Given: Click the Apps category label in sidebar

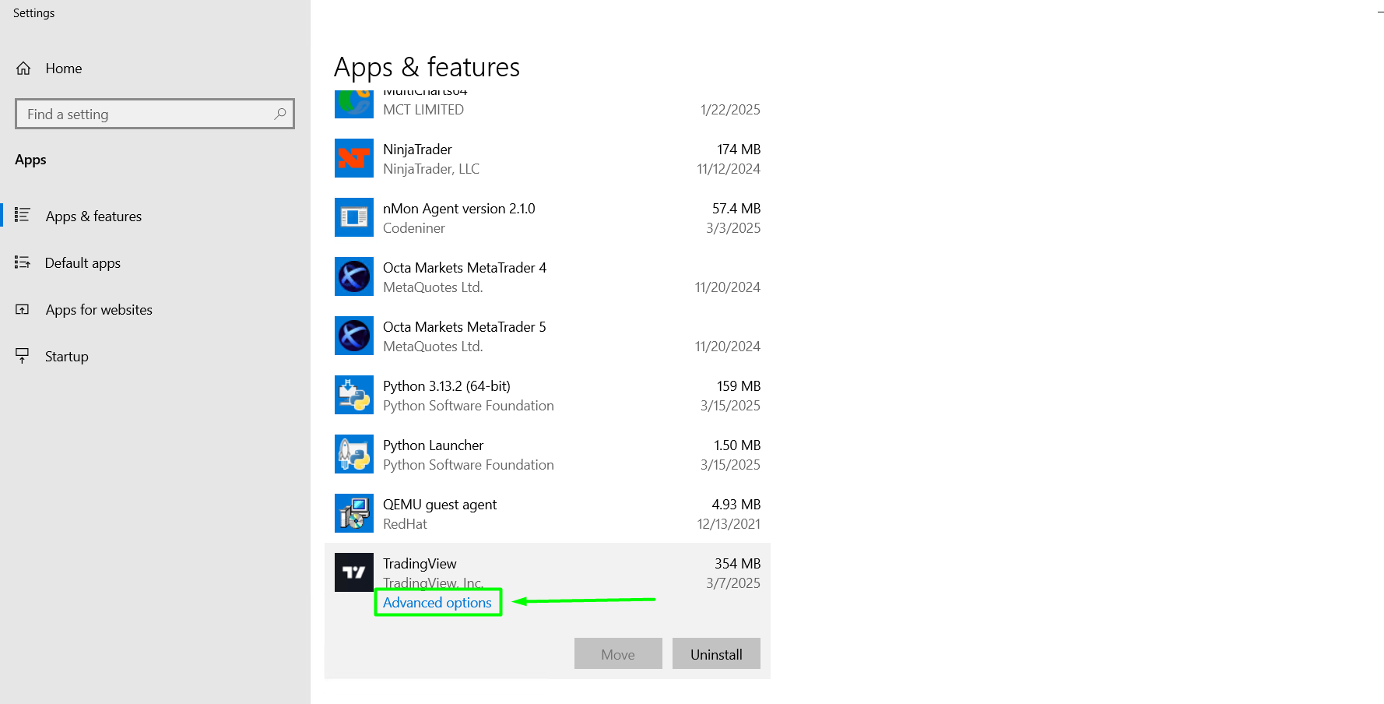Looking at the screenshot, I should pyautogui.click(x=30, y=160).
